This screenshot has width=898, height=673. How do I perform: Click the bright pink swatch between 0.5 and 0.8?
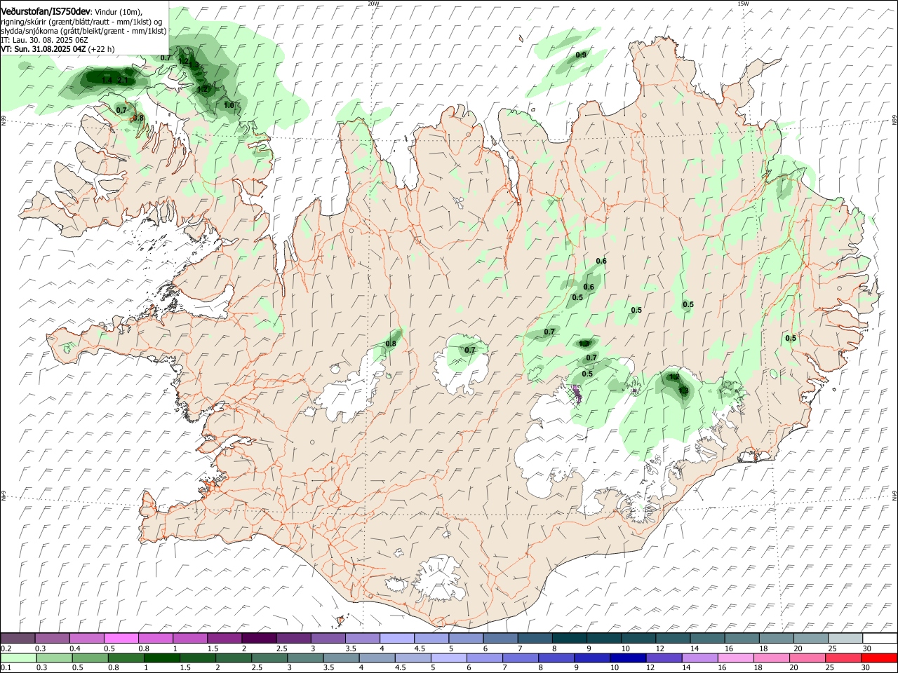point(121,638)
